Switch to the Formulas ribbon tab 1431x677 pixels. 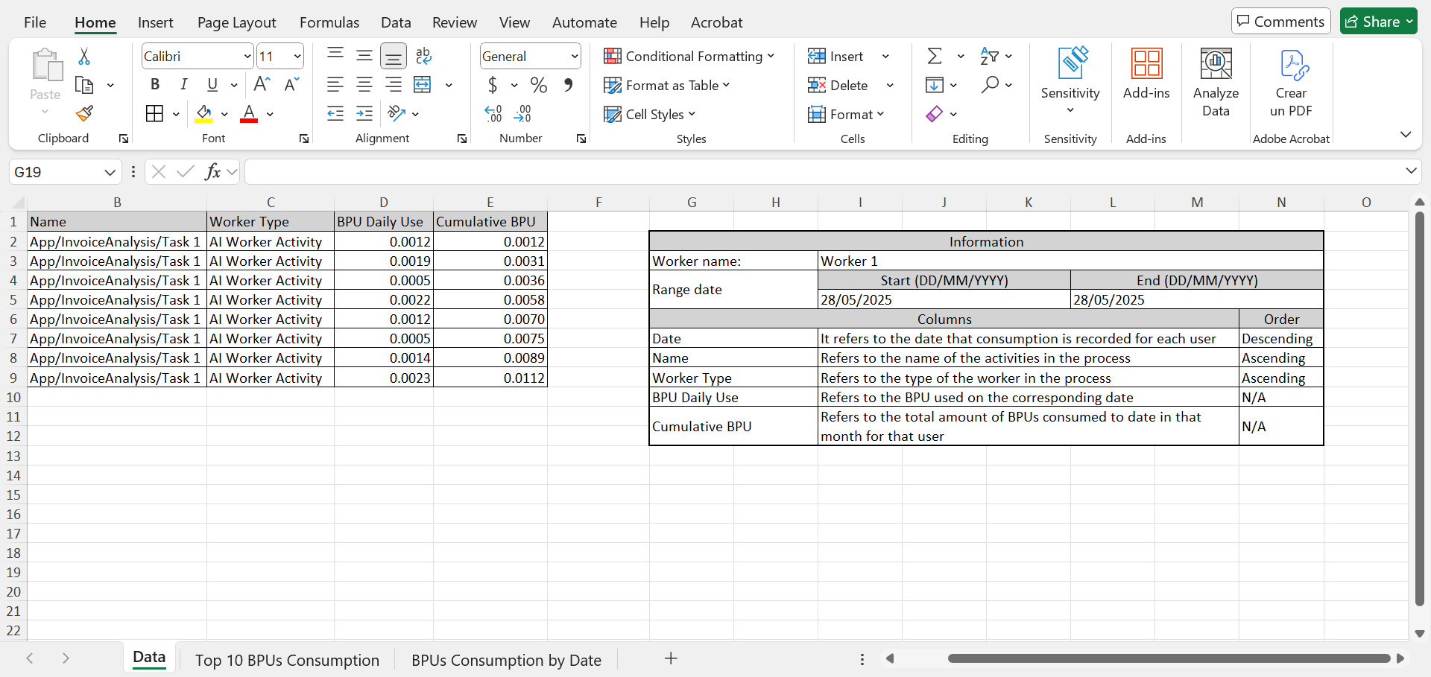329,22
